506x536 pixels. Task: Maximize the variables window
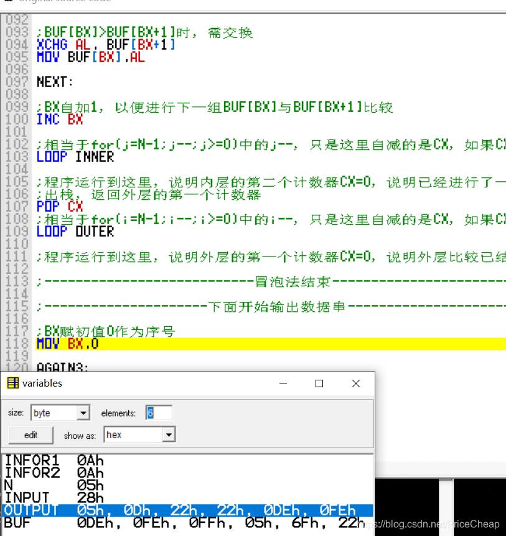click(x=319, y=383)
